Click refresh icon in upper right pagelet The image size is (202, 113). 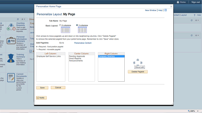pyautogui.click(x=192, y=20)
